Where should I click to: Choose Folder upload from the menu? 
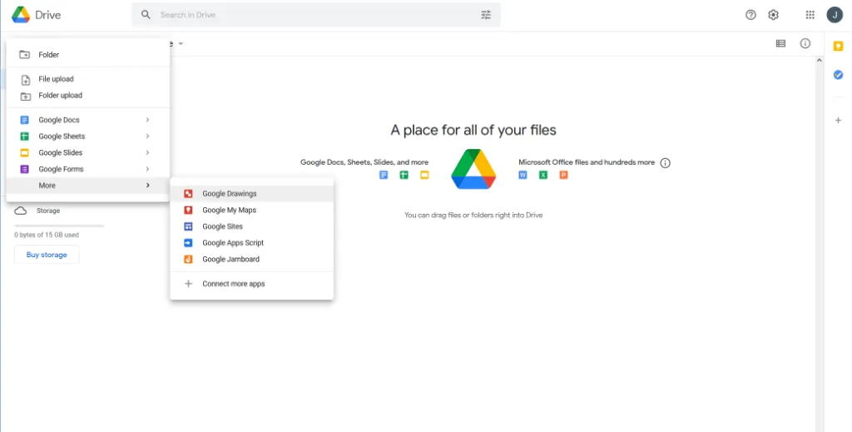(88, 96)
